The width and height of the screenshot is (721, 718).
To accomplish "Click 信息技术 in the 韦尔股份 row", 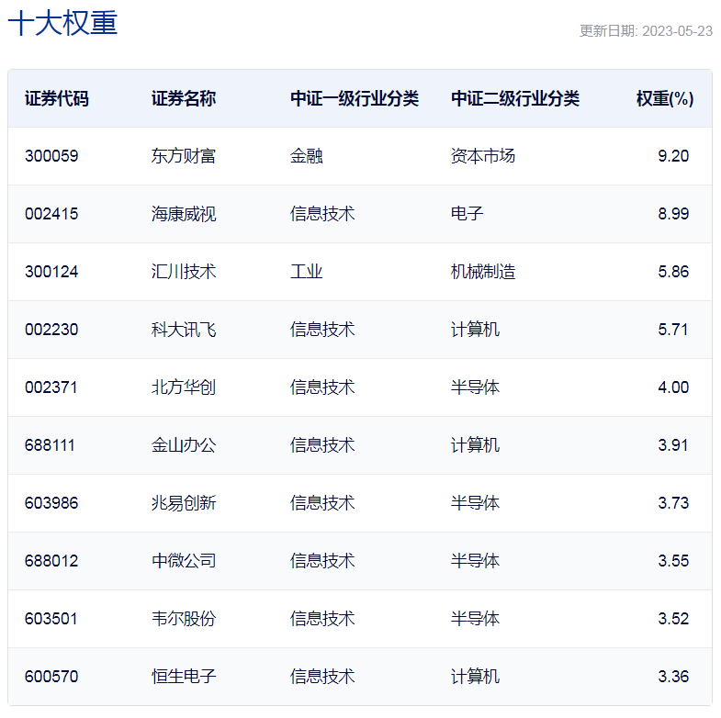I will pos(322,619).
